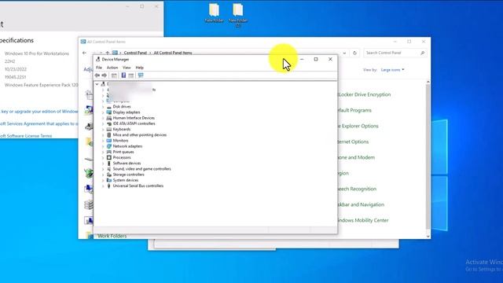This screenshot has width=503, height=283.
Task: Click the Services Agreement link in the About window
Action: click(x=39, y=124)
